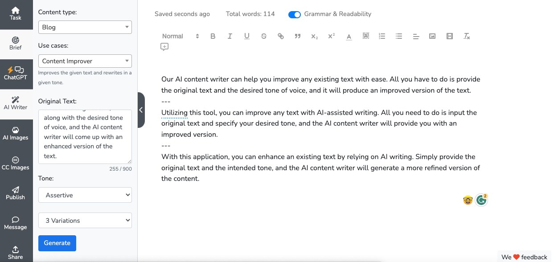
Task: Click inside the Original Text box
Action: (85, 137)
